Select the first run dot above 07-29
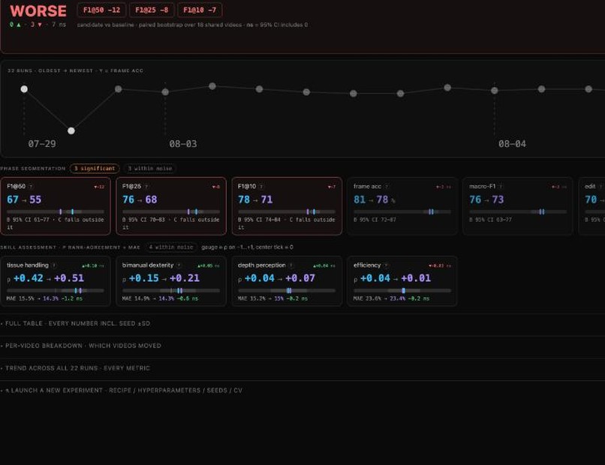Viewport: 605px width, 465px height. pos(24,89)
